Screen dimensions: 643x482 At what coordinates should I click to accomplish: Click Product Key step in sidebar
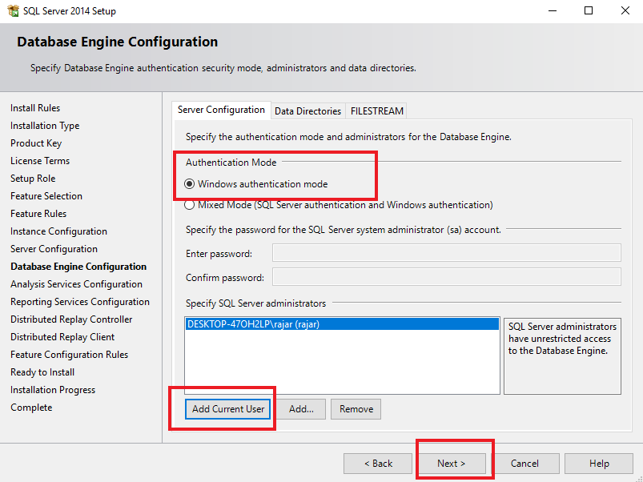36,143
